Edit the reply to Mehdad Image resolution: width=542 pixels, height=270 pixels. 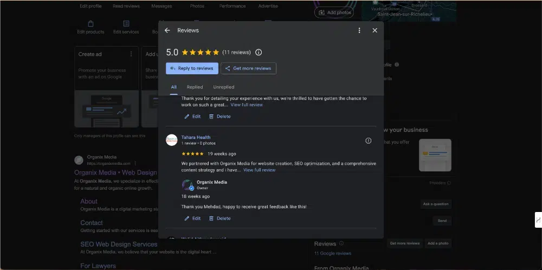(192, 218)
